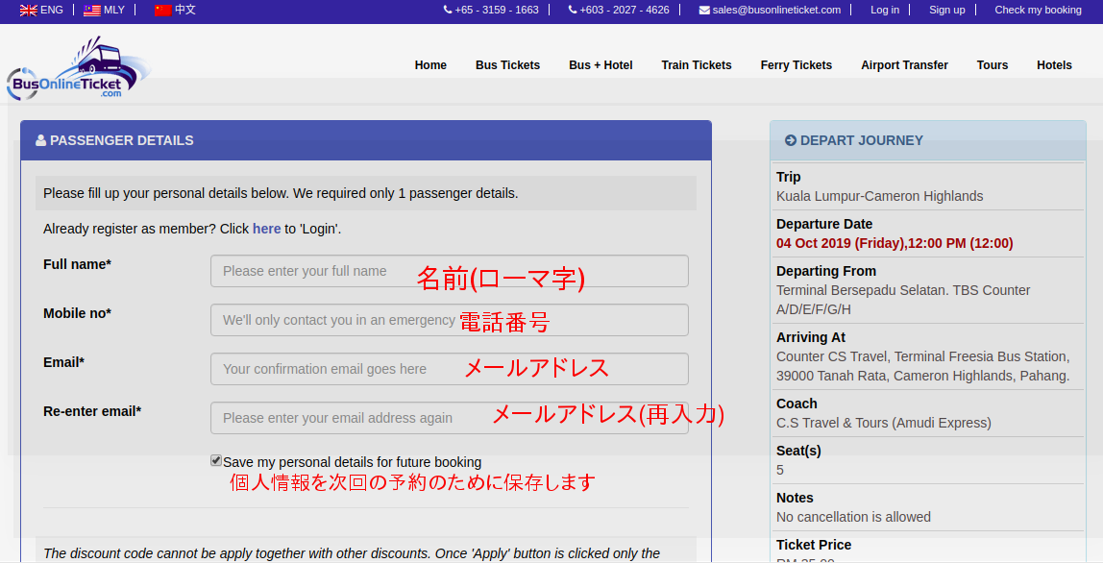This screenshot has width=1103, height=563.
Task: Focus the Mobile no input field
Action: [x=450, y=320]
